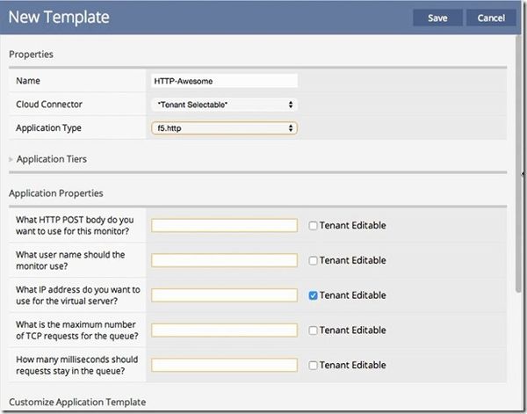Enable Tenant Editable for monitor user name
This screenshot has width=527, height=414.
pos(314,260)
